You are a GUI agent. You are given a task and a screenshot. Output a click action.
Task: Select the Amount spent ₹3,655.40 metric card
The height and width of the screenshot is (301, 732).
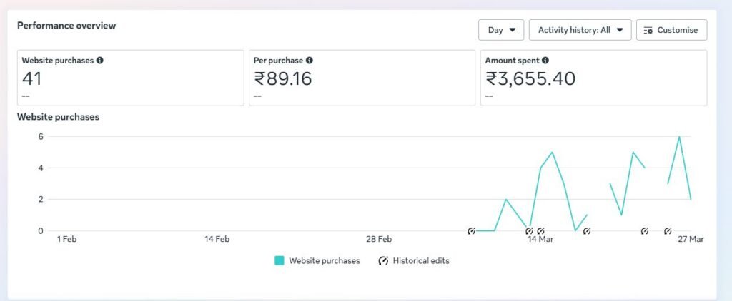(593, 78)
